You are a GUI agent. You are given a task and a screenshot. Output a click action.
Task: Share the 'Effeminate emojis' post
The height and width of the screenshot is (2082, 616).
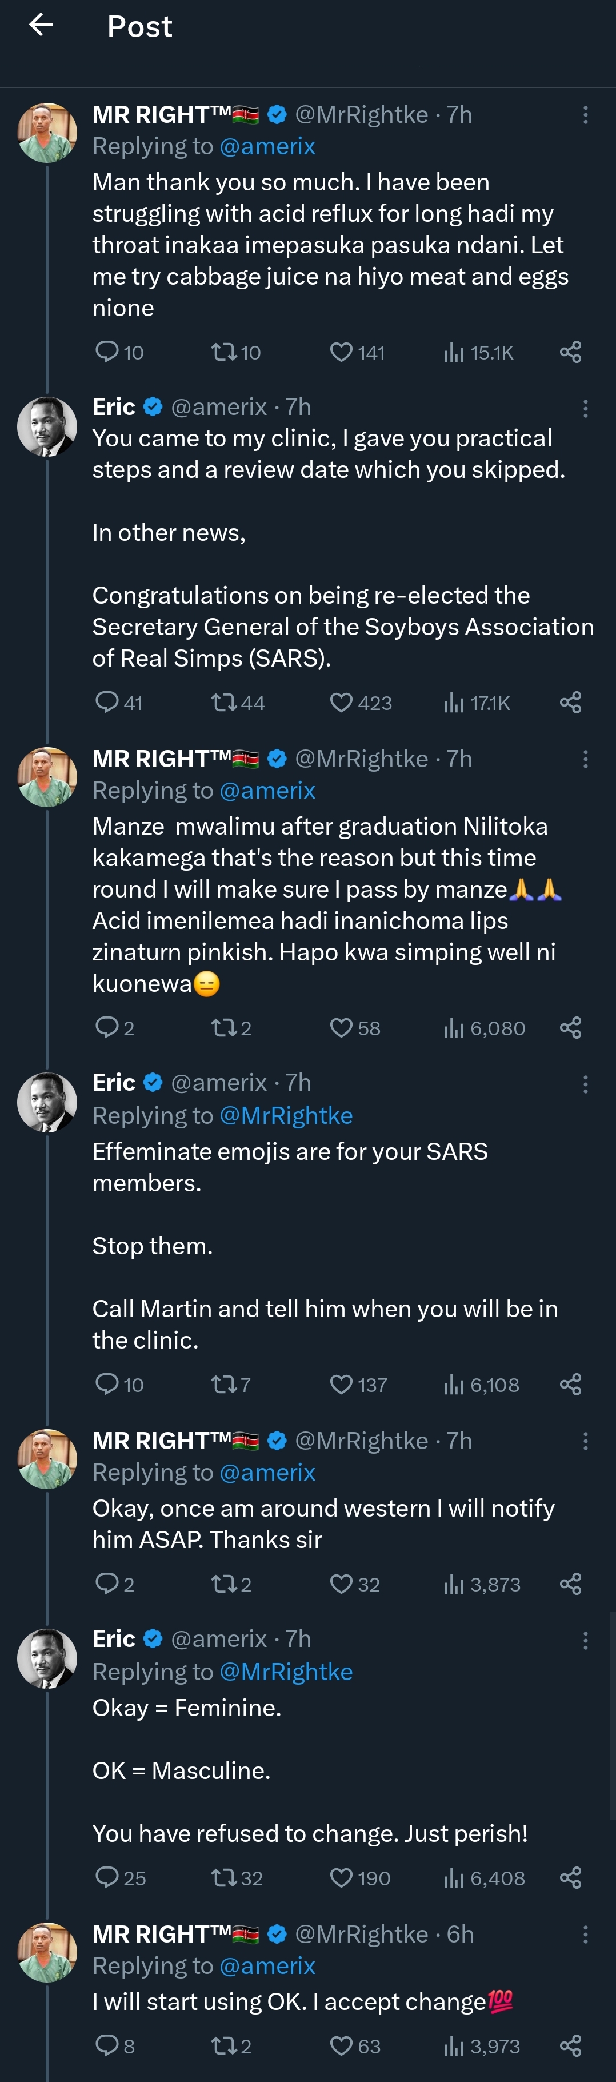(x=571, y=1385)
